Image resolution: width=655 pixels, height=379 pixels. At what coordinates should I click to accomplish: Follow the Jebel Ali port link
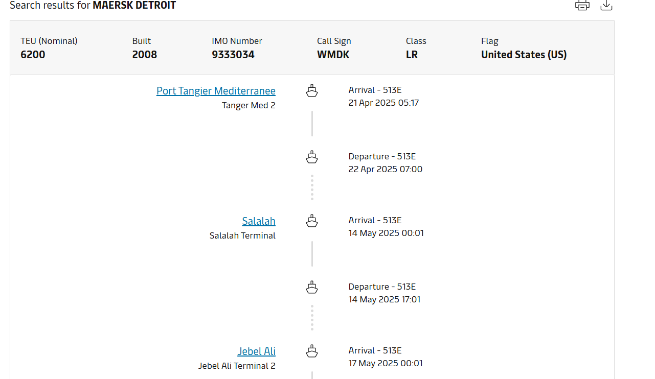pyautogui.click(x=256, y=351)
